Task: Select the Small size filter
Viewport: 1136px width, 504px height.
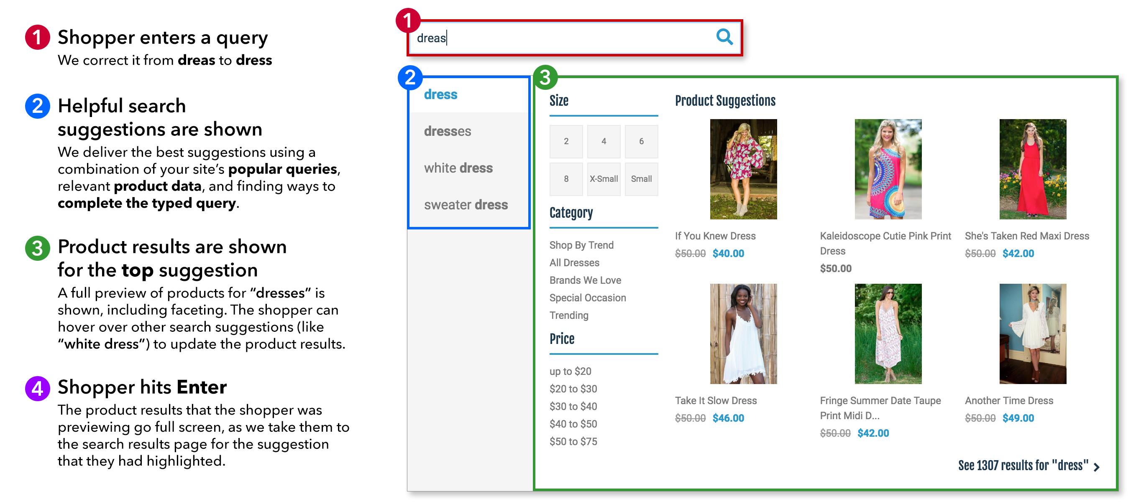Action: [x=641, y=179]
